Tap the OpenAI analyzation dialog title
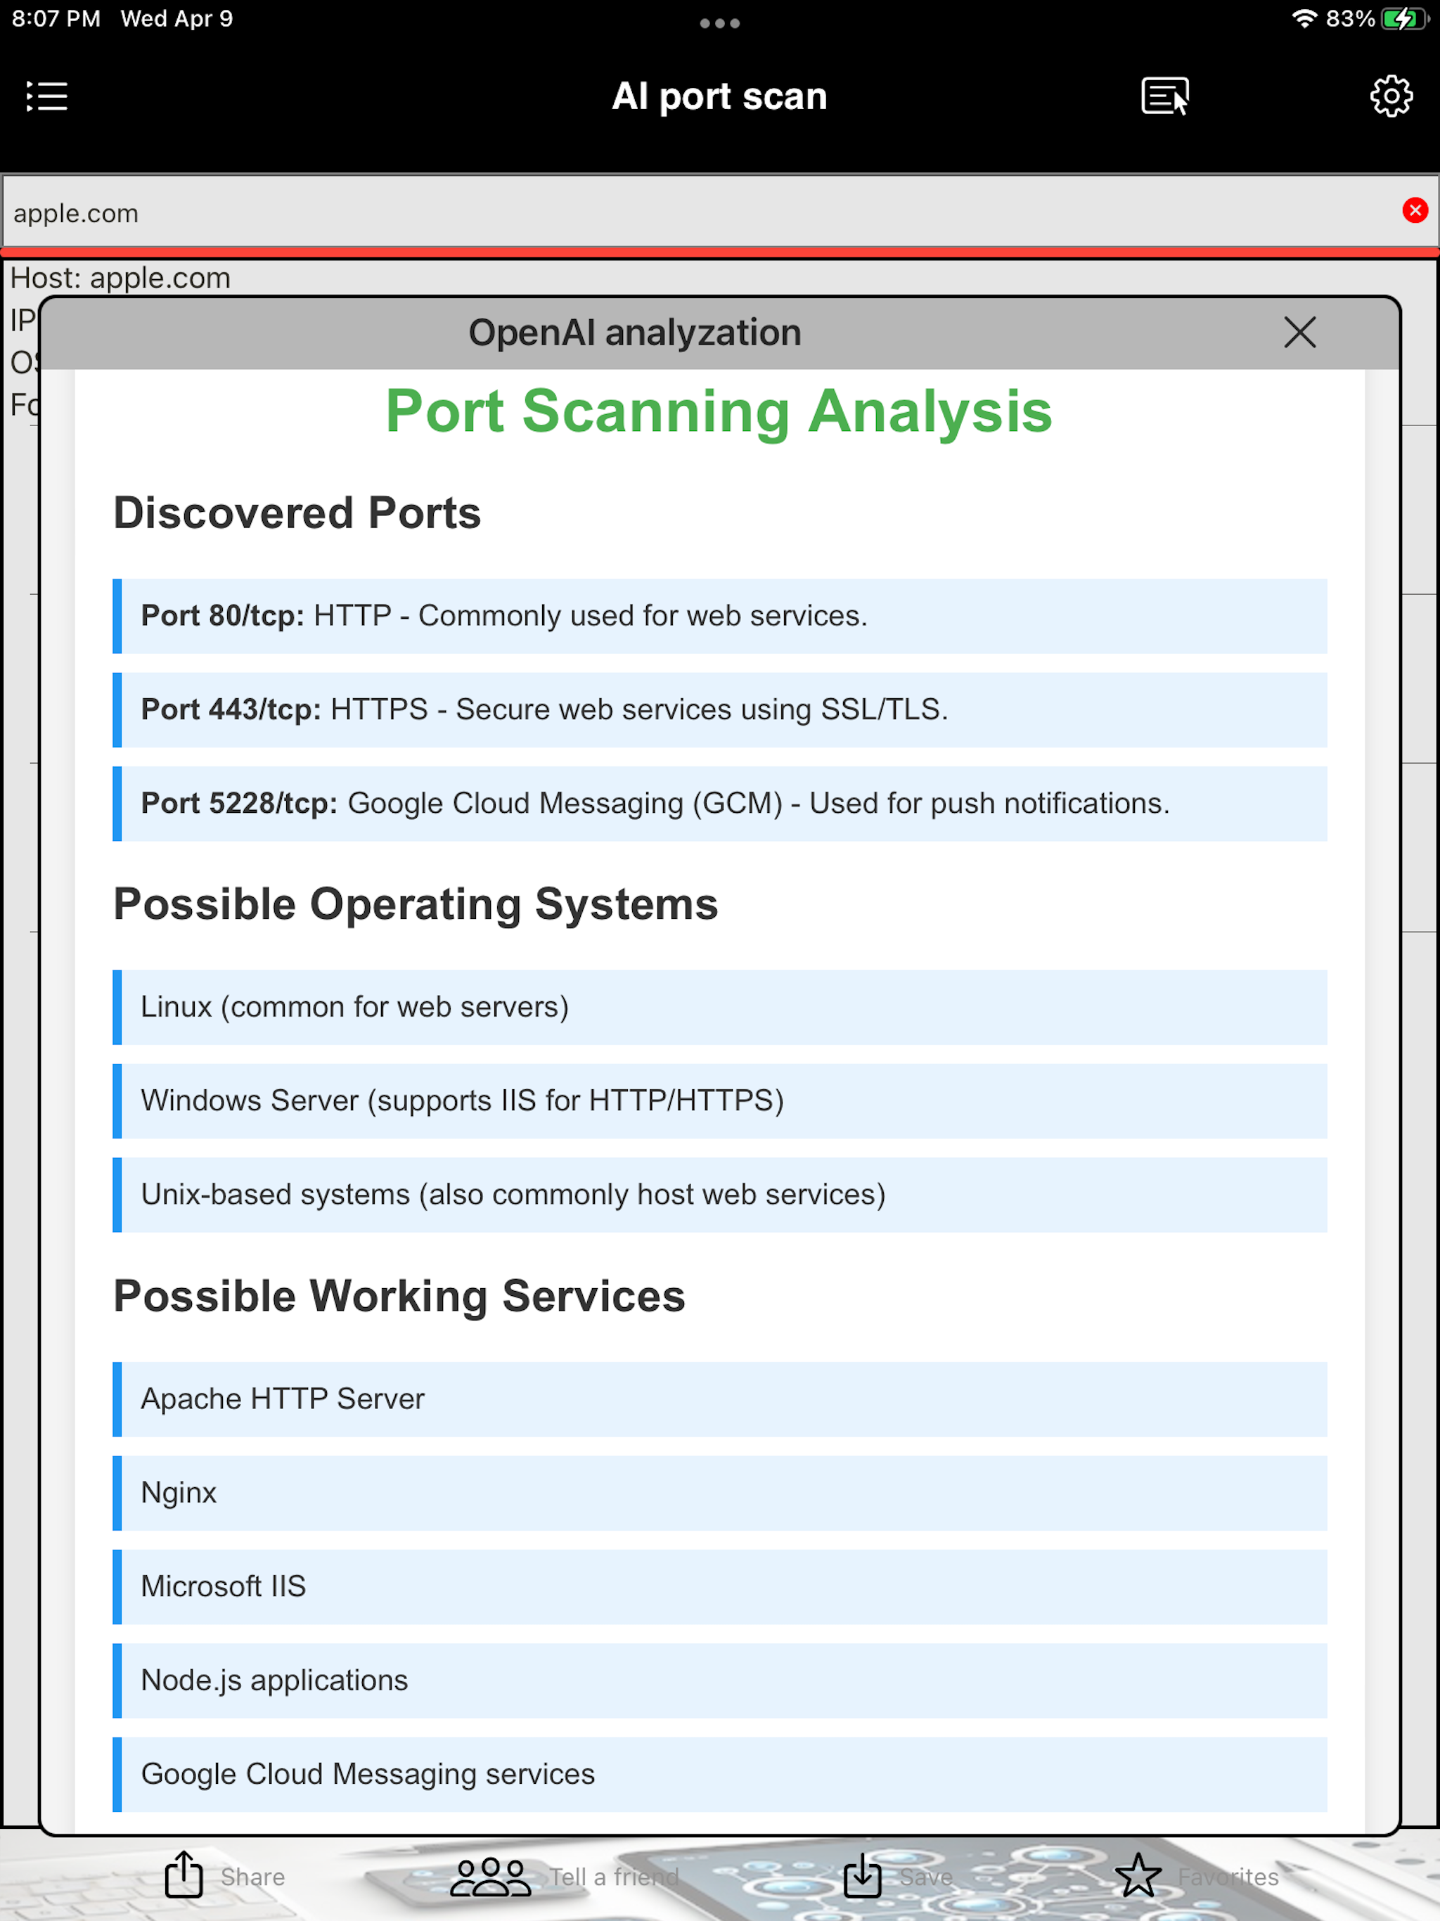 tap(635, 333)
